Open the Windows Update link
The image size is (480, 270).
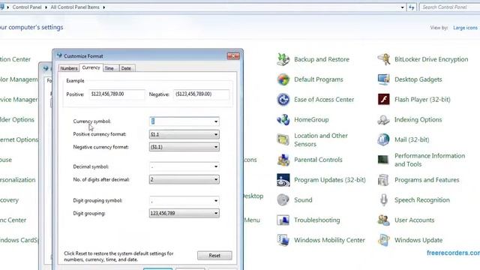(x=418, y=240)
